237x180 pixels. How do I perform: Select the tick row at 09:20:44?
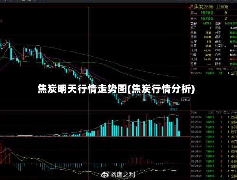[x=214, y=117]
